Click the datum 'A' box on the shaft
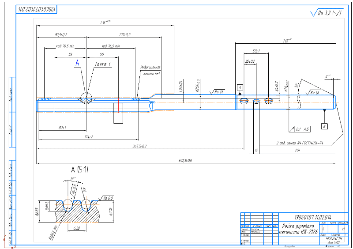 coord(240,88)
